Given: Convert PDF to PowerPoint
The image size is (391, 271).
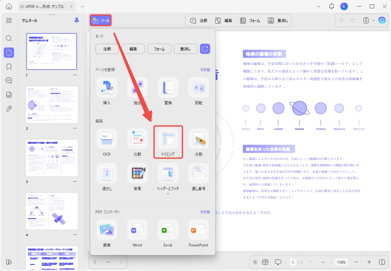Looking at the screenshot, I should coord(198,233).
